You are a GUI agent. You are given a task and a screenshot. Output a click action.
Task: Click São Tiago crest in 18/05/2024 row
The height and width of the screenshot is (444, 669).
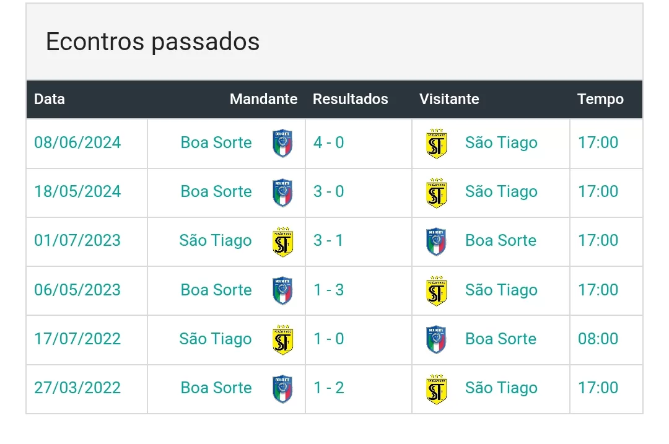point(437,192)
